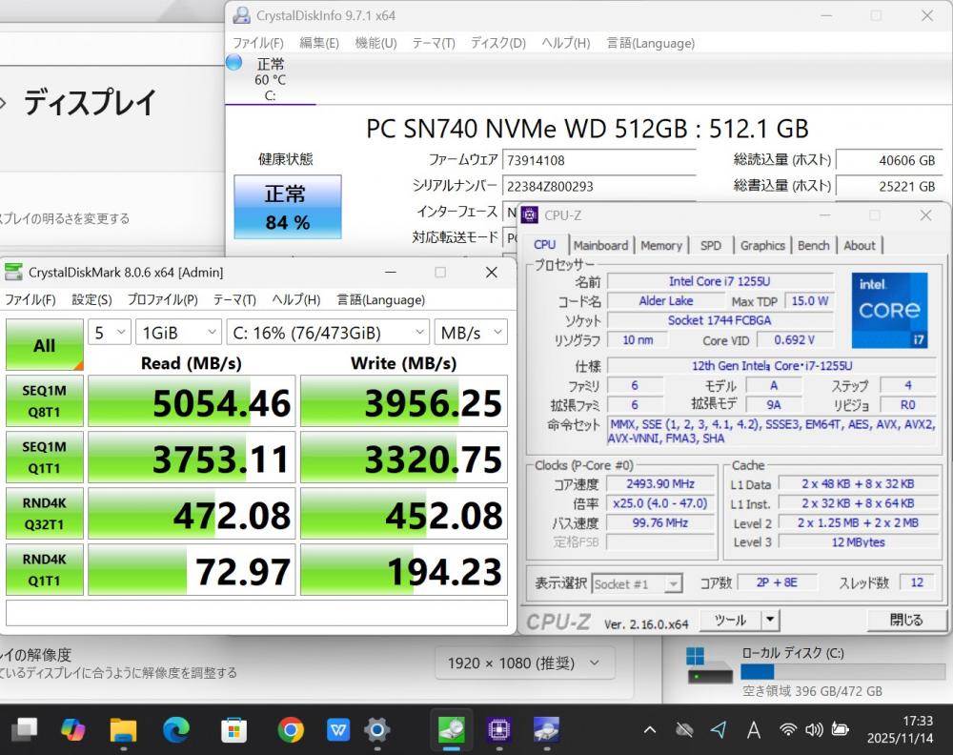Open Google Chrome from the taskbar
Viewport: 953px width, 755px height.
(291, 729)
